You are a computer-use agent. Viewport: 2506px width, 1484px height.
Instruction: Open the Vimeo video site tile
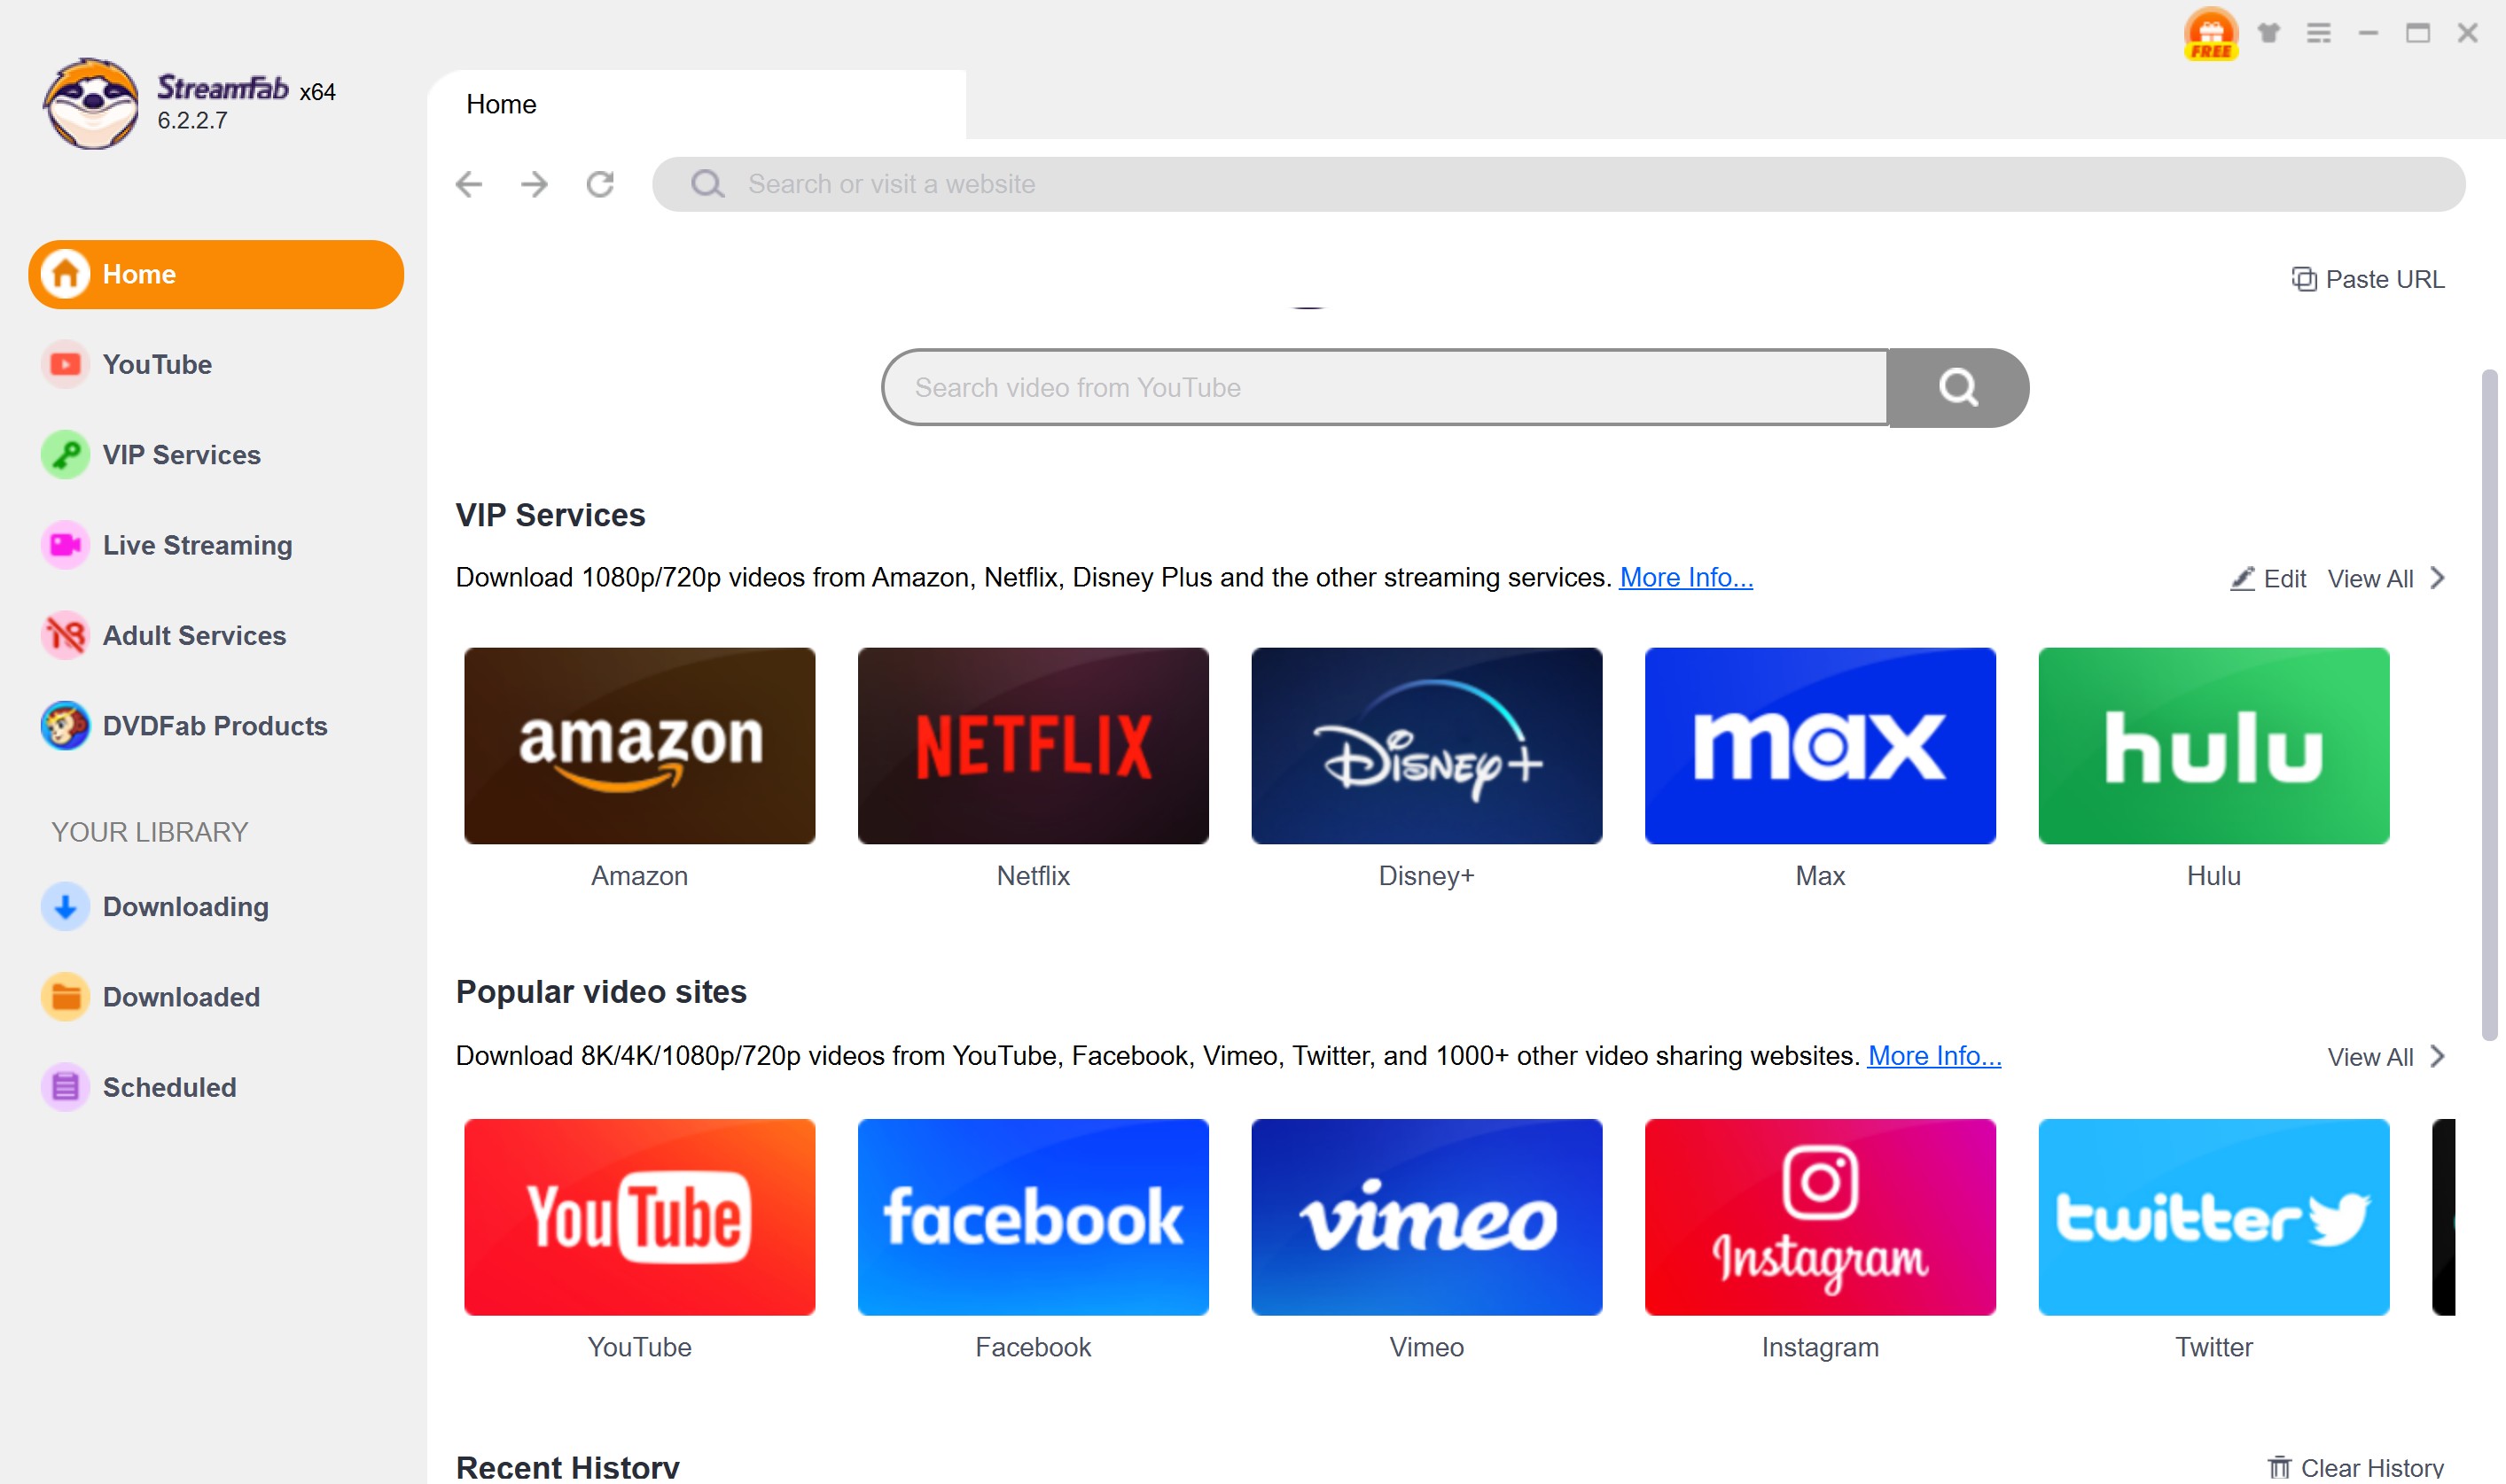point(1425,1217)
